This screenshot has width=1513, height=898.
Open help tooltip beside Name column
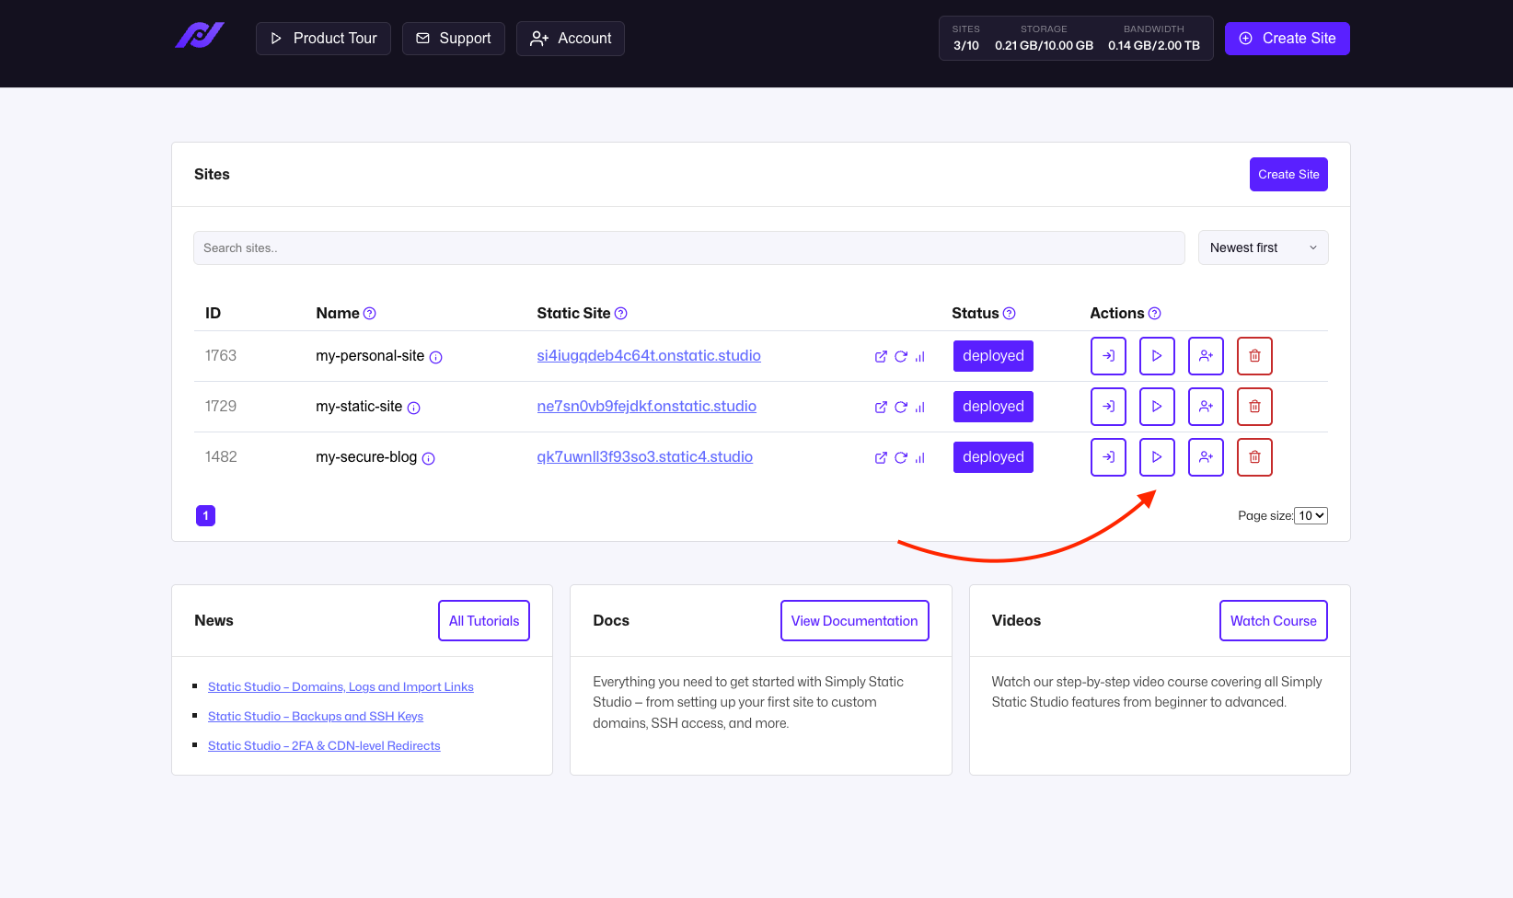pyautogui.click(x=370, y=314)
